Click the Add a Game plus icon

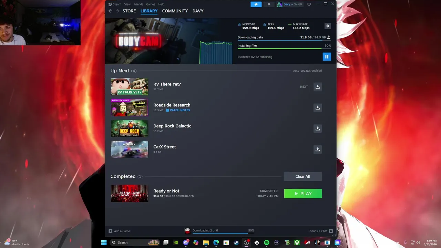coord(110,231)
